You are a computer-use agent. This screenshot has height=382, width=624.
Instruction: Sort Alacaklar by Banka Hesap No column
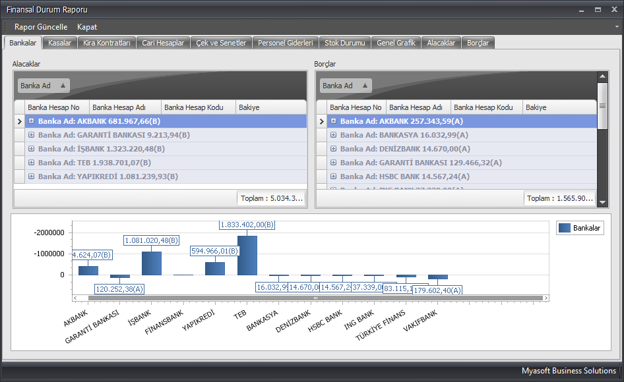tap(57, 107)
